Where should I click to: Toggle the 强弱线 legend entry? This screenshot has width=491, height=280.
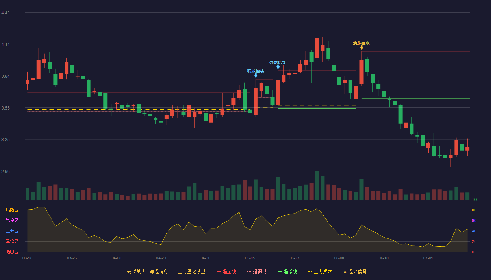click(257, 272)
